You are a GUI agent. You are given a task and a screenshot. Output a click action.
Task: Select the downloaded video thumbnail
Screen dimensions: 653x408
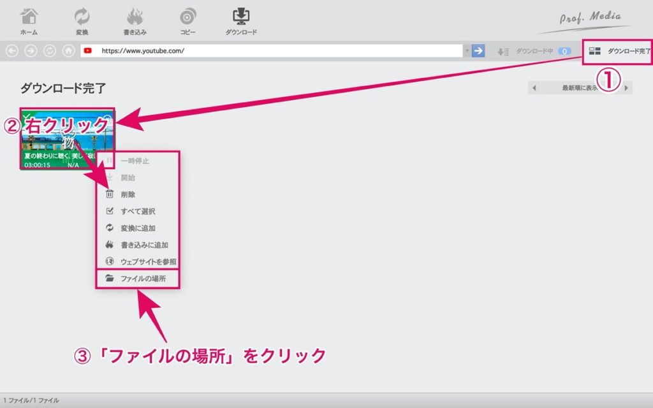click(68, 138)
